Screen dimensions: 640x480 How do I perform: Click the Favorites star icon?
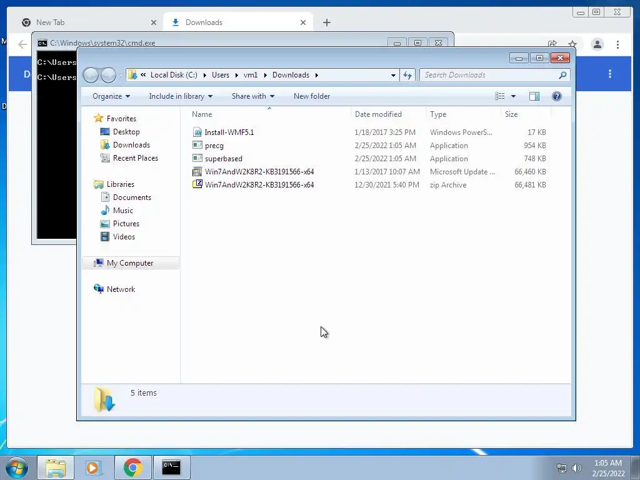coord(98,118)
